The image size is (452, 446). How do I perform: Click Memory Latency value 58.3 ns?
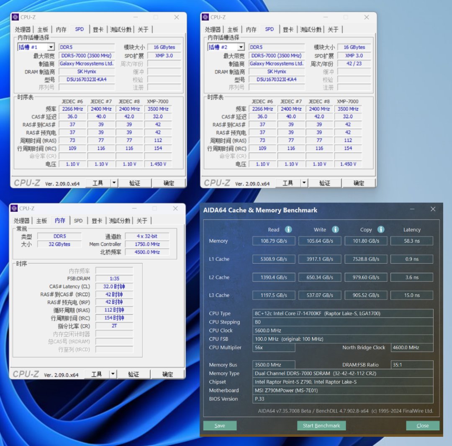click(x=412, y=241)
